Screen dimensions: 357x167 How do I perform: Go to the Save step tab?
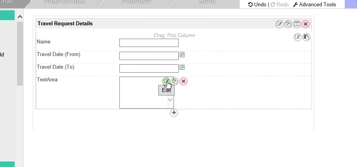coord(208,2)
